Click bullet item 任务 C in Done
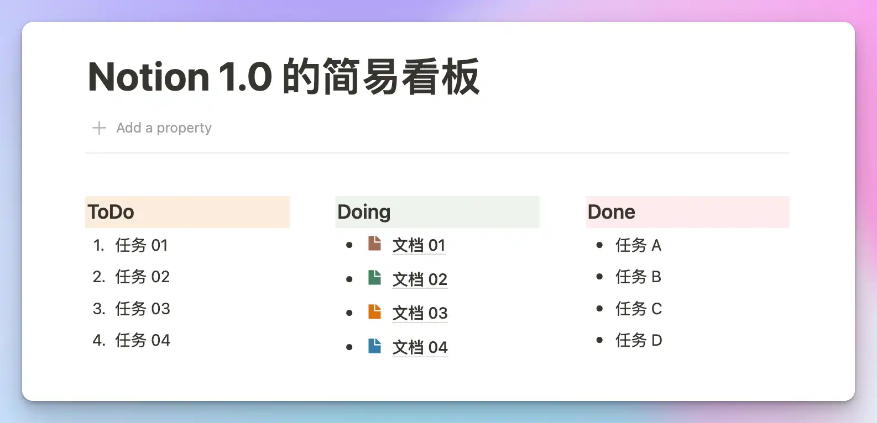Image resolution: width=877 pixels, height=423 pixels. (x=639, y=309)
